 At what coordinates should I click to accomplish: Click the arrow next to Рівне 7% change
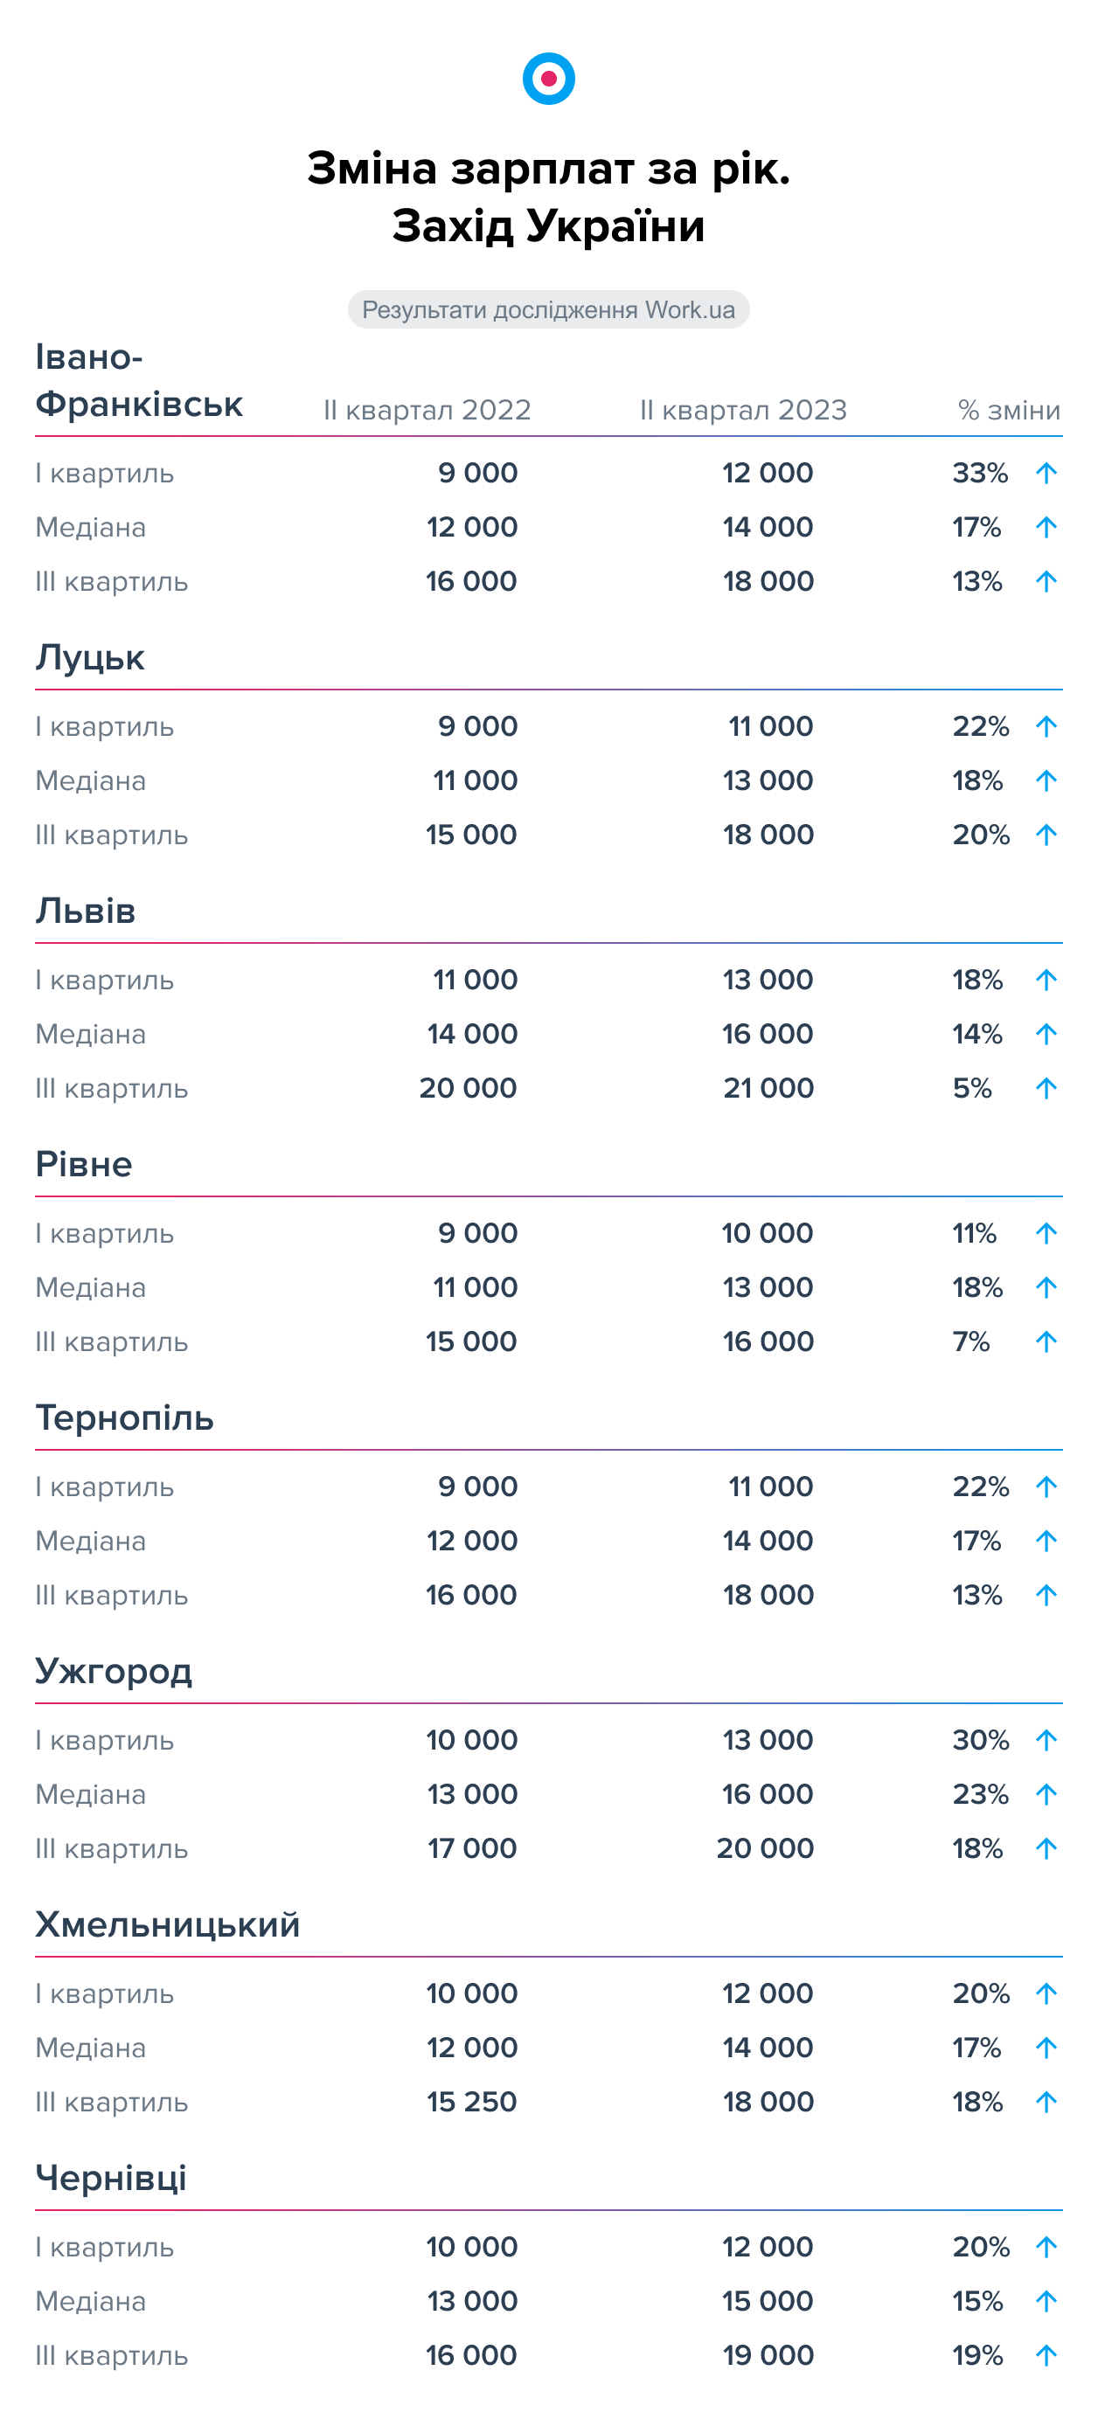point(1046,1342)
